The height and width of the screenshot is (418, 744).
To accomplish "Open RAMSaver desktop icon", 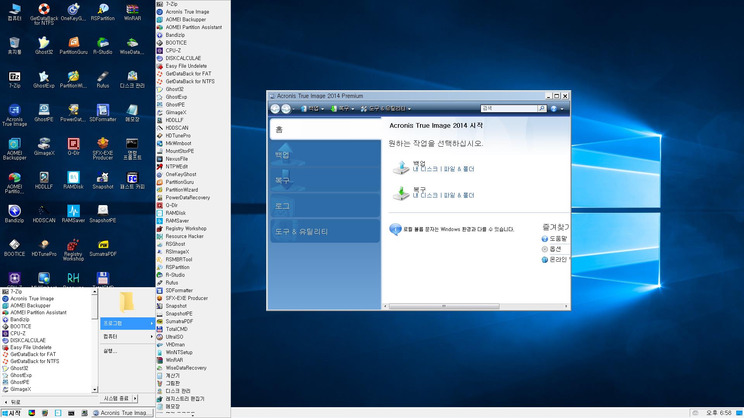I will coord(73,214).
